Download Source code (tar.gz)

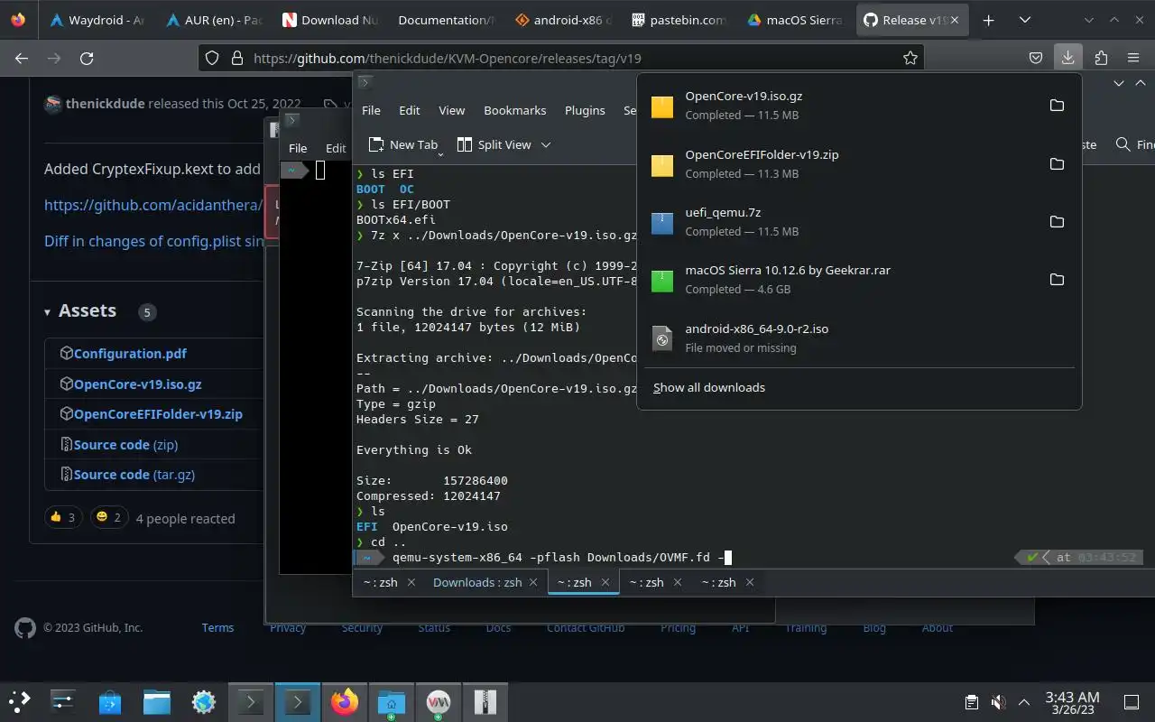(134, 475)
